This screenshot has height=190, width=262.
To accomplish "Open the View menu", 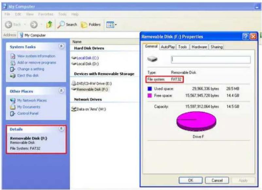I will click(x=30, y=14).
